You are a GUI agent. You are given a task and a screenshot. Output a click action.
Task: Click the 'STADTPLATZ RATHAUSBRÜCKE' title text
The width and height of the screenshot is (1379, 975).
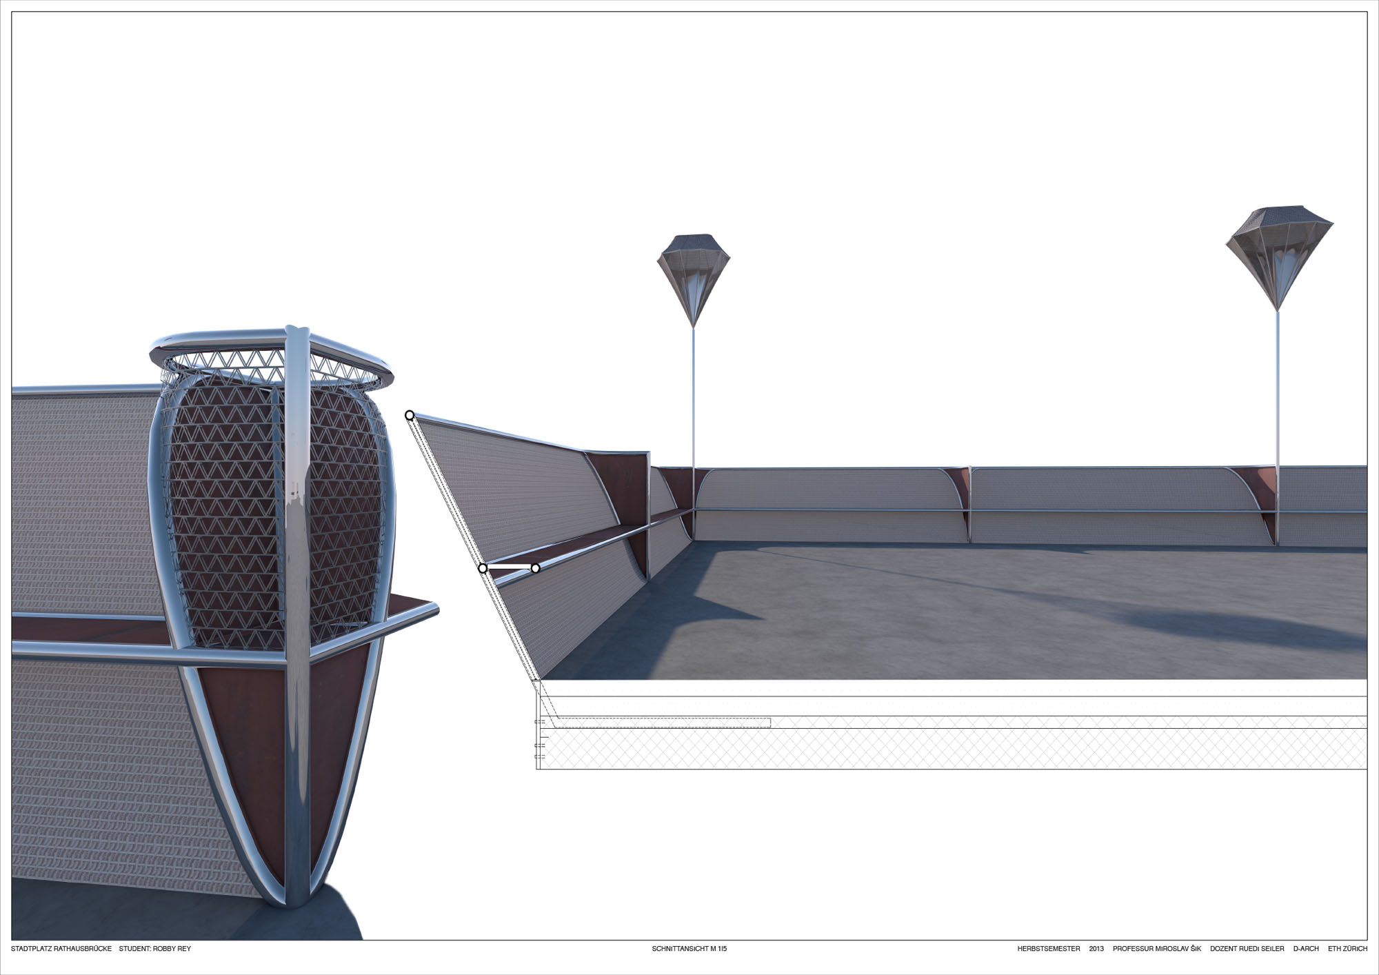61,949
